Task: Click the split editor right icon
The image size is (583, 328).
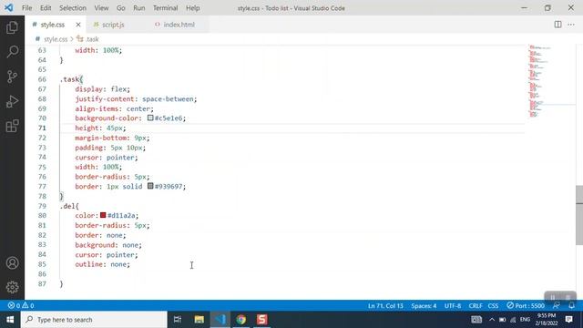Action: 557,25
